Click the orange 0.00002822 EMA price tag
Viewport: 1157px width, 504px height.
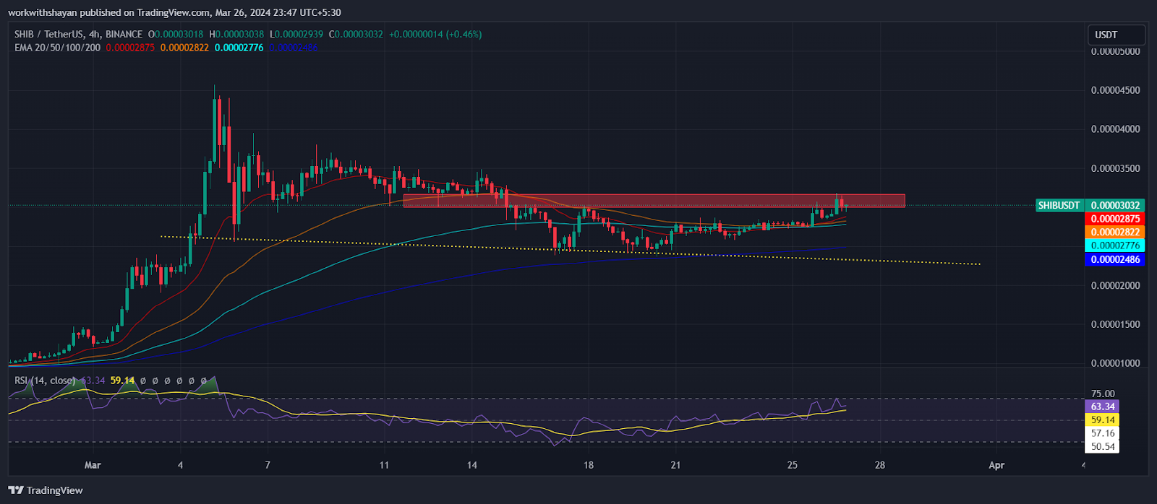(x=1114, y=233)
